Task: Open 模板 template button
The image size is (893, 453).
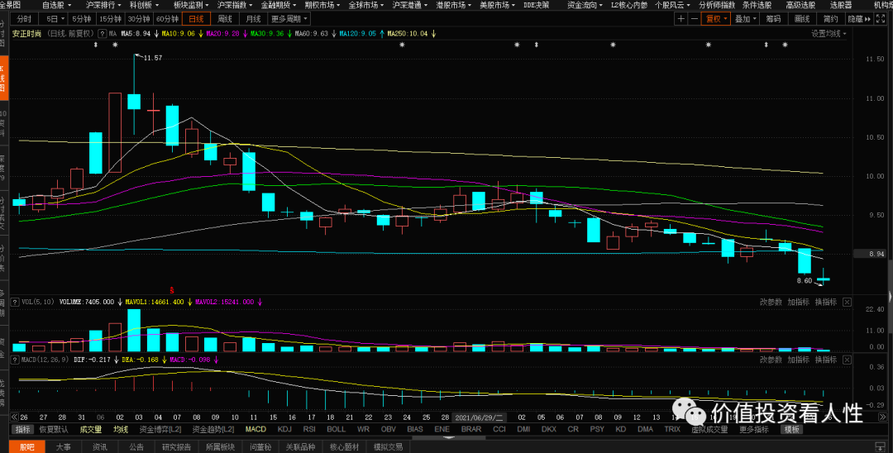Action: click(791, 429)
